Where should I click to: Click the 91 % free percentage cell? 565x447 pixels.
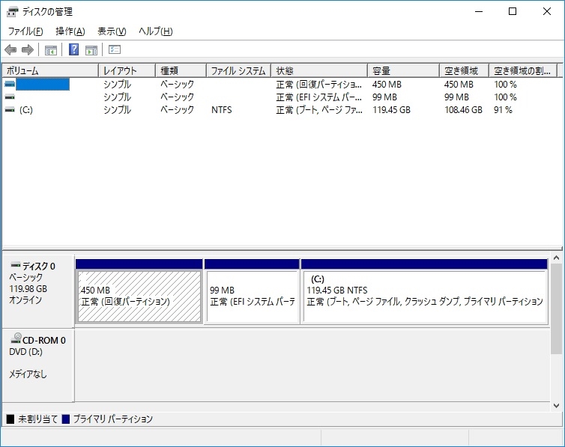point(503,110)
